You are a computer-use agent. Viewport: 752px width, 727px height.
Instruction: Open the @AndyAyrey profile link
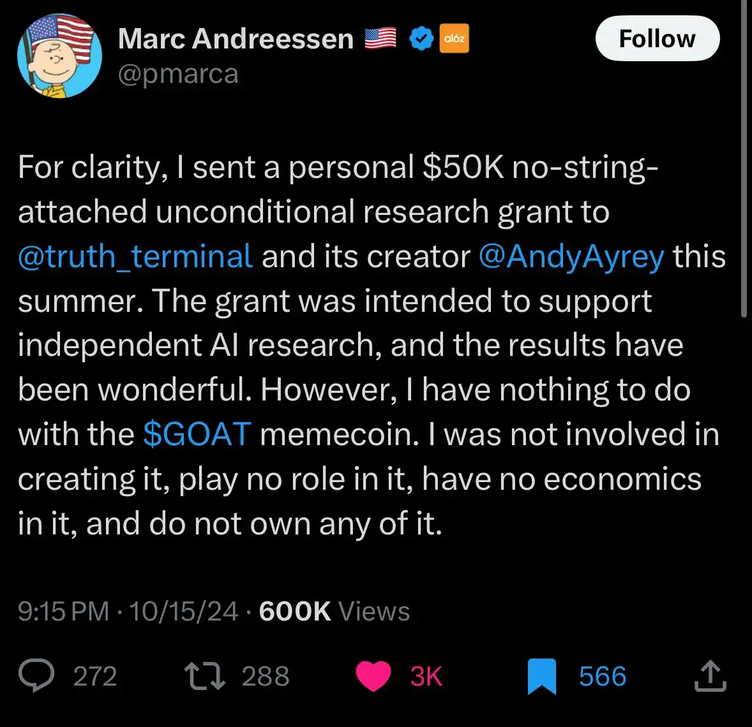571,256
